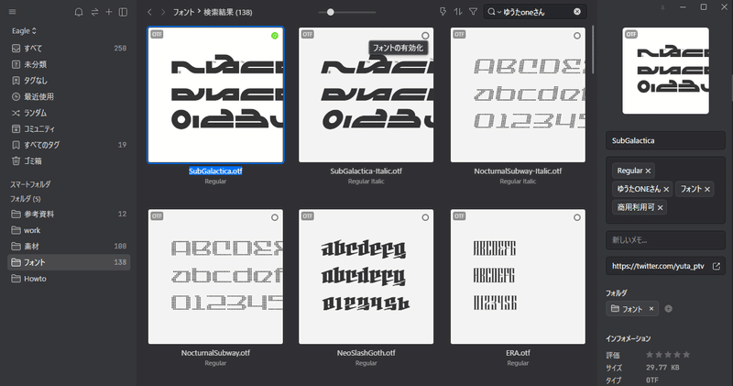Image resolution: width=733 pixels, height=386 pixels.
Task: Open the hamburger menu
Action: pyautogui.click(x=13, y=12)
